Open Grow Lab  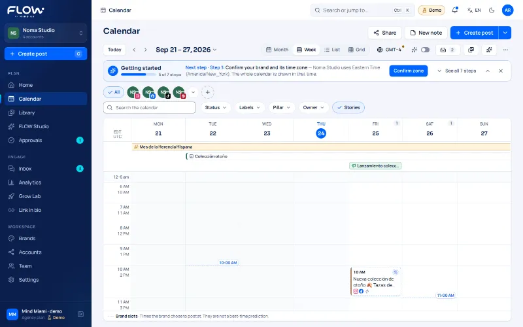46,196
